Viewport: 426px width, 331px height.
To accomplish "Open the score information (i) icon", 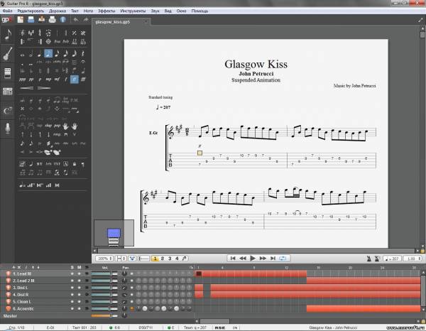I will click(x=62, y=20).
